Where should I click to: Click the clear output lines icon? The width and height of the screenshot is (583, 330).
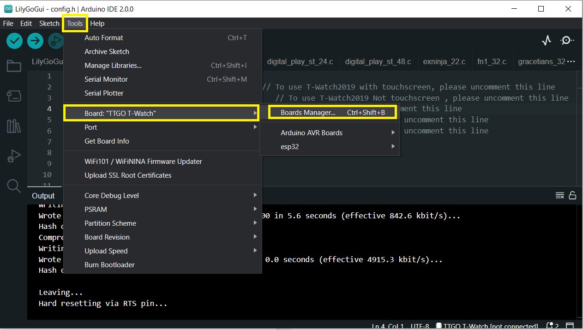tap(559, 195)
